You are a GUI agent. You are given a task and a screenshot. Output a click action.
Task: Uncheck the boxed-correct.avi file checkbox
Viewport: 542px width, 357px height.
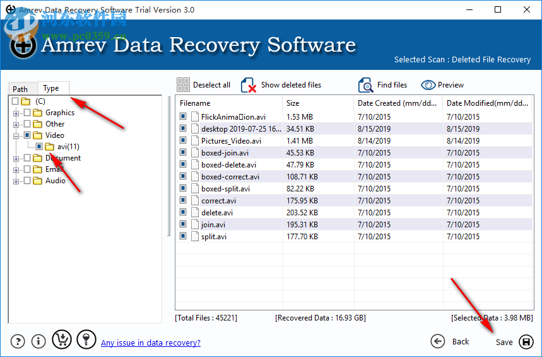pyautogui.click(x=183, y=176)
